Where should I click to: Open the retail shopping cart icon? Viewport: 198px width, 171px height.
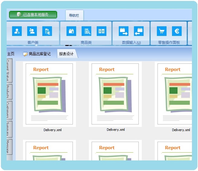click(162, 31)
